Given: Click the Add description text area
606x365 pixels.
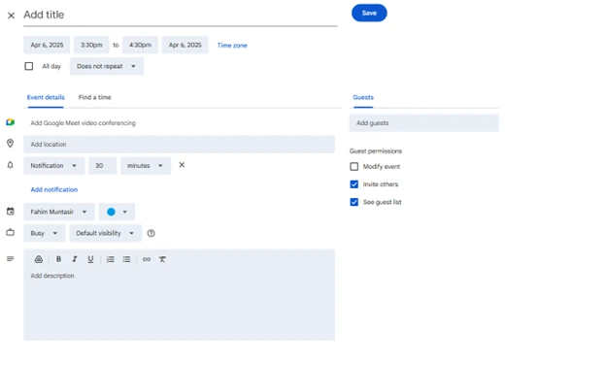Looking at the screenshot, I should 180,304.
